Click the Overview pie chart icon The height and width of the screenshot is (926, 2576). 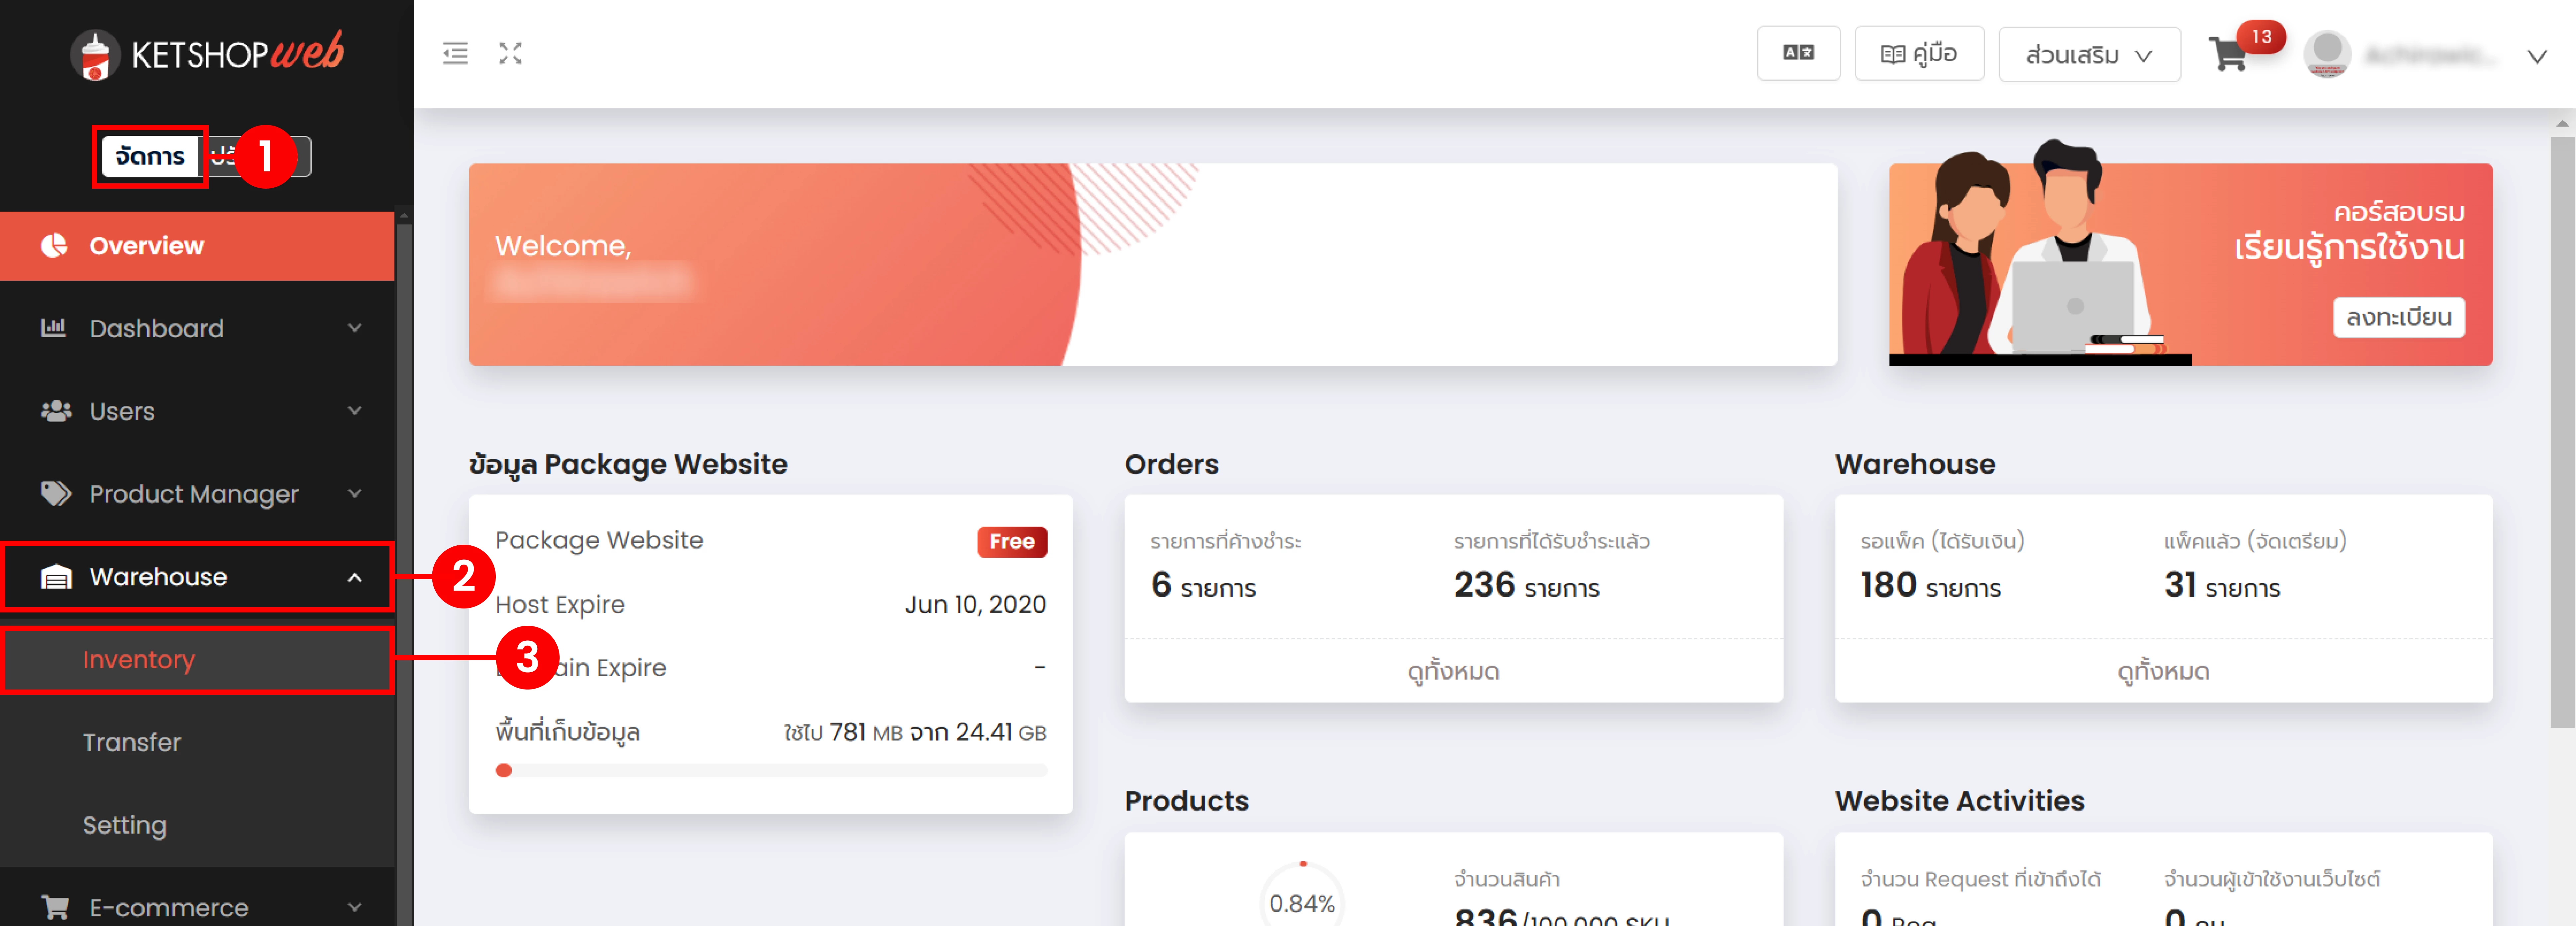coord(54,246)
